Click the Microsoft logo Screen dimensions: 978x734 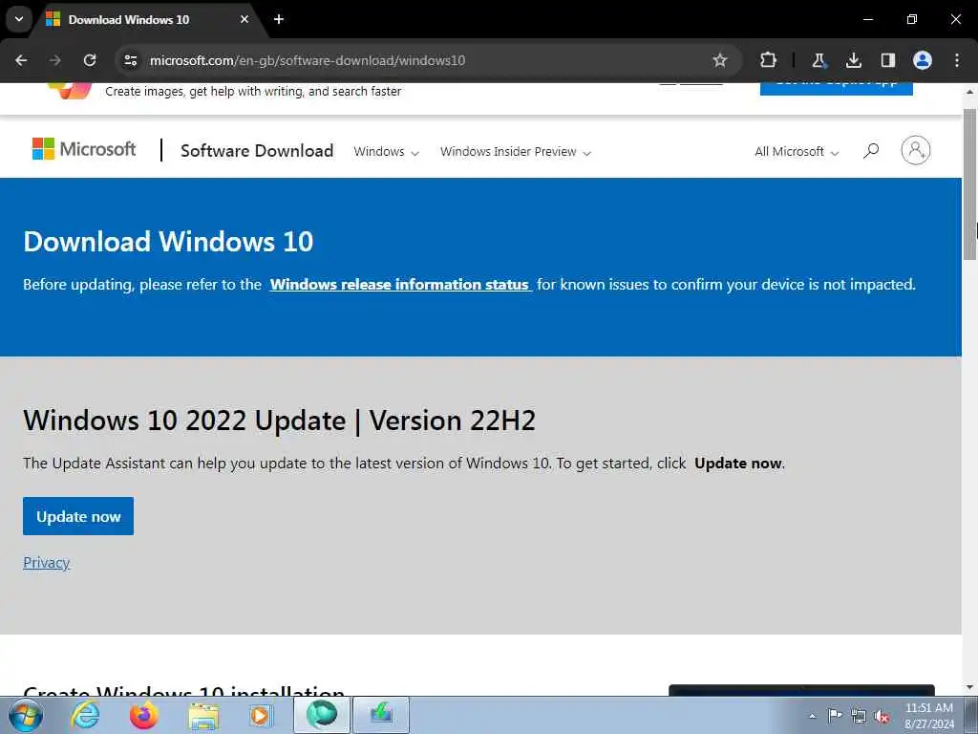[84, 149]
